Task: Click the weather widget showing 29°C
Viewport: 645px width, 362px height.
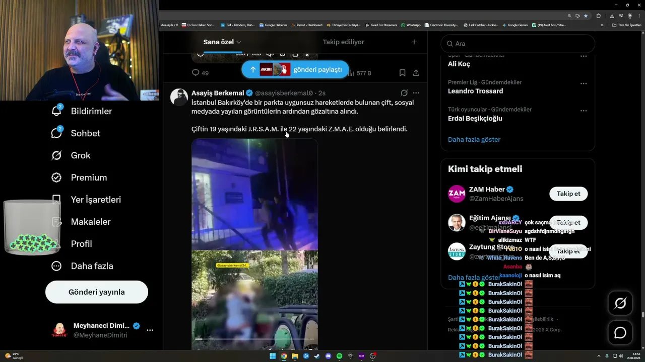Action: click(x=13, y=356)
